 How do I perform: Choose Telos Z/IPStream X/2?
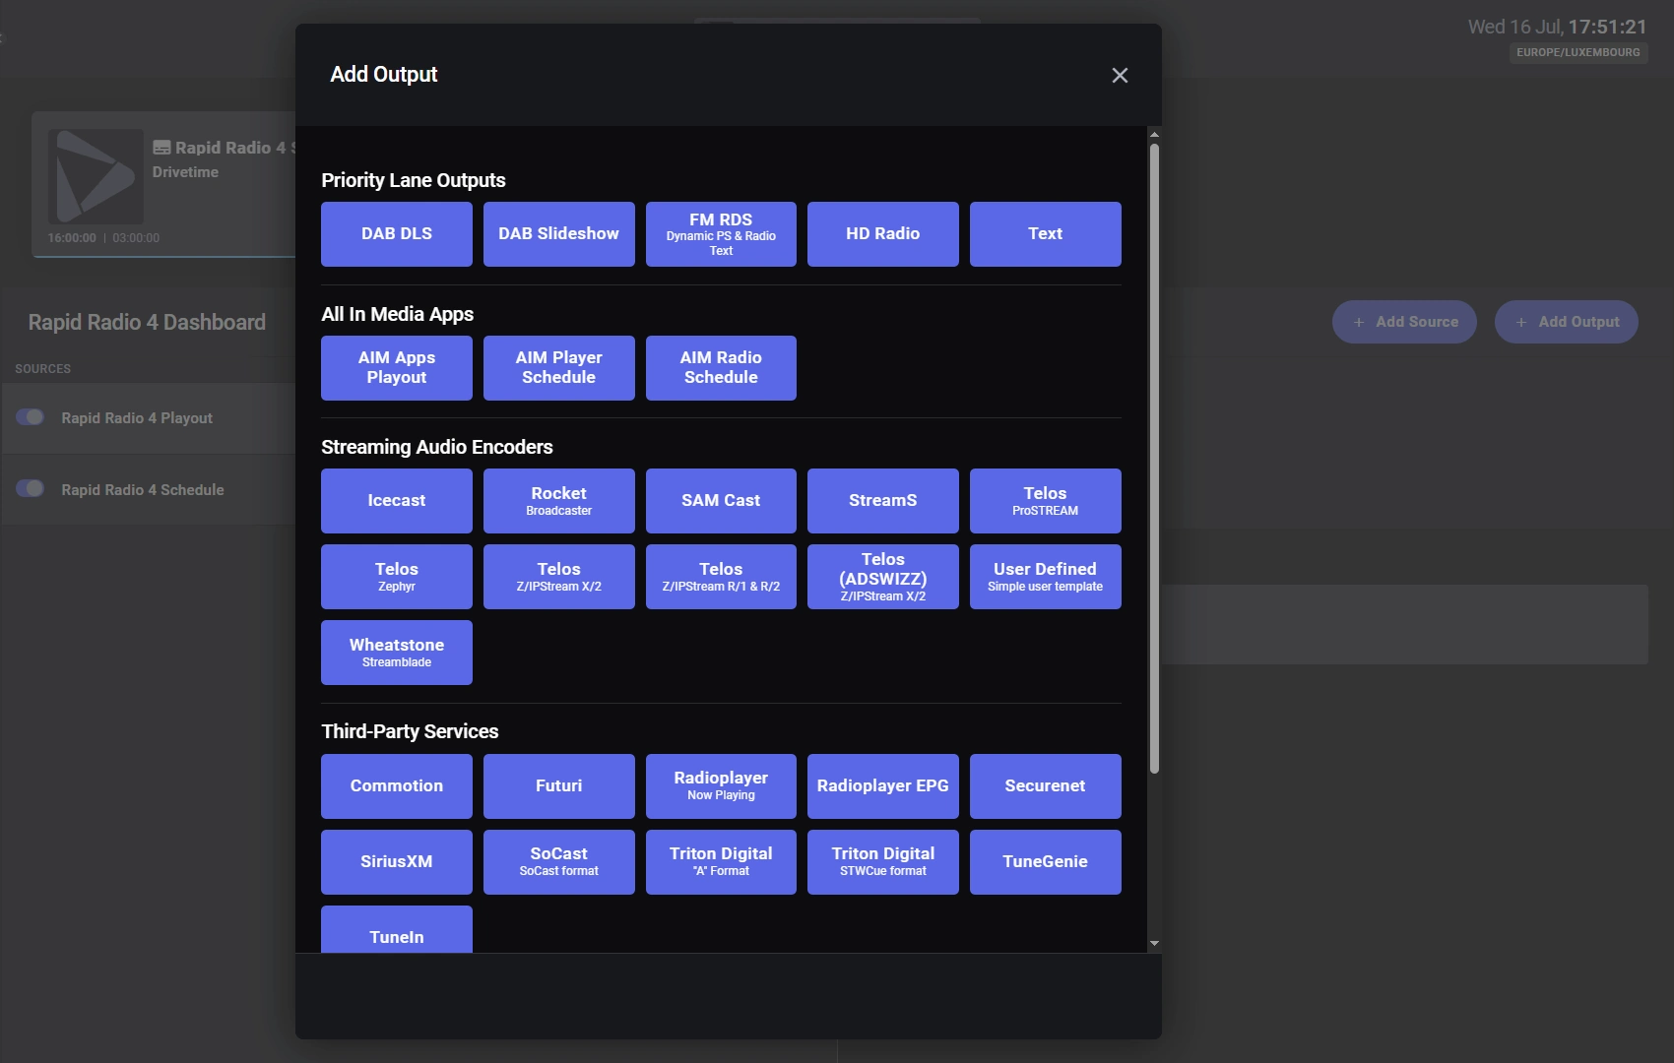tap(559, 577)
